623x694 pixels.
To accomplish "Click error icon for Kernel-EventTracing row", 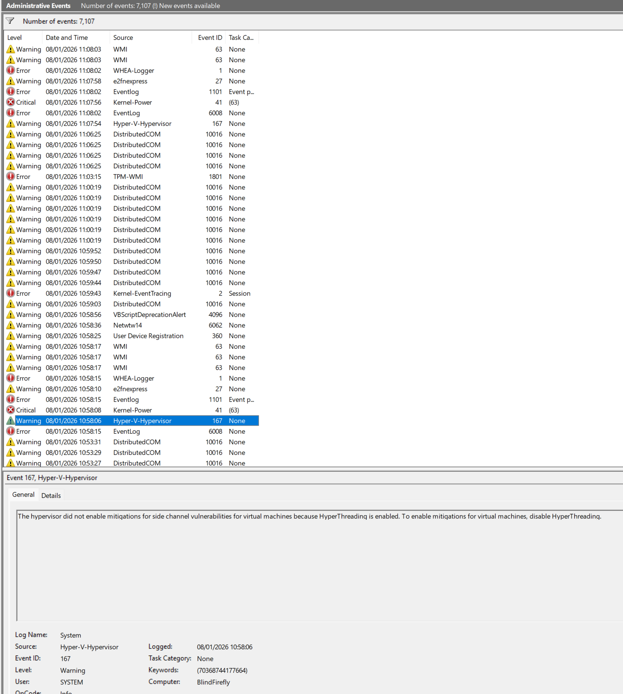I will click(x=11, y=293).
